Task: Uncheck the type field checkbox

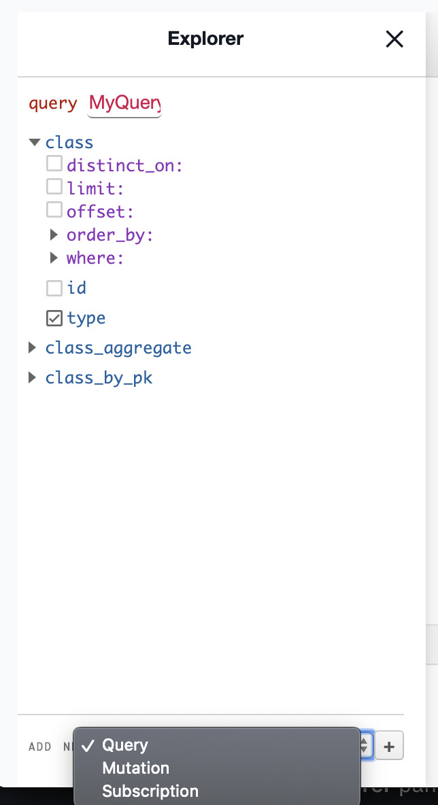Action: [54, 318]
